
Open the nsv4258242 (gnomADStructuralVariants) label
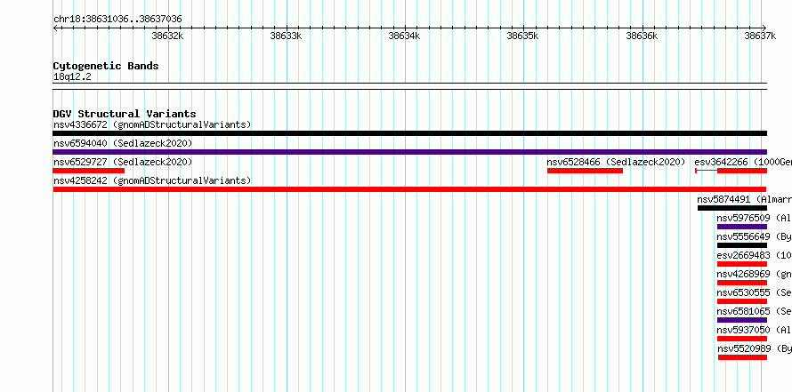(152, 180)
